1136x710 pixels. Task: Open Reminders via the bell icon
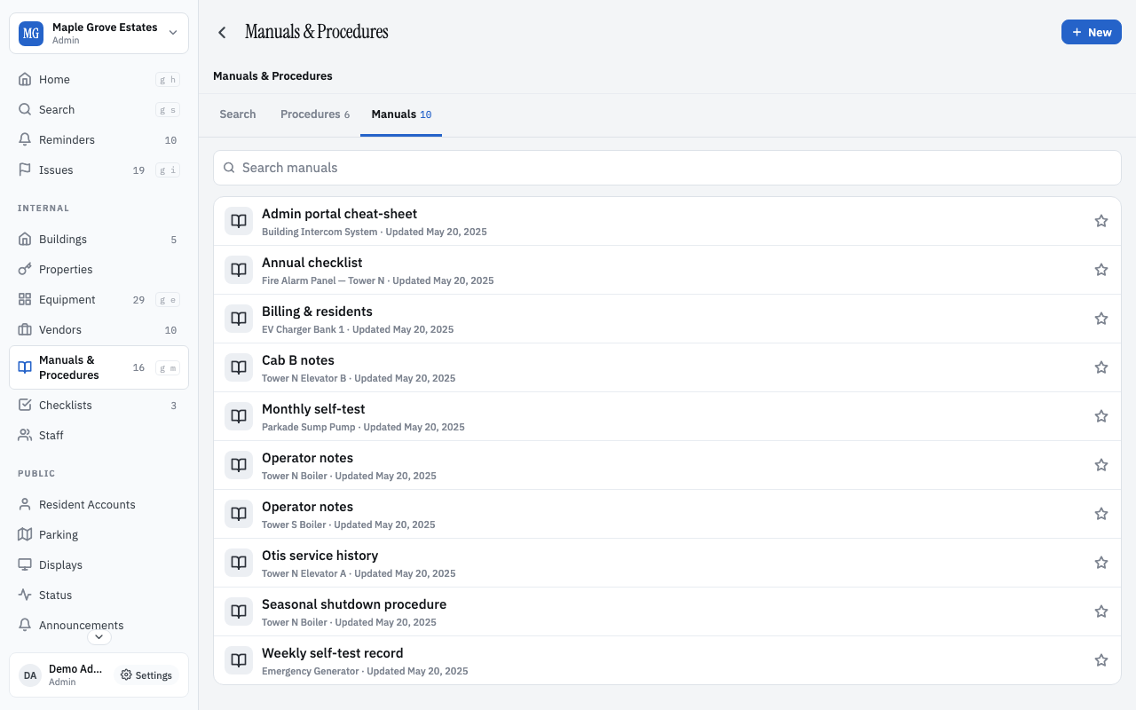click(25, 139)
